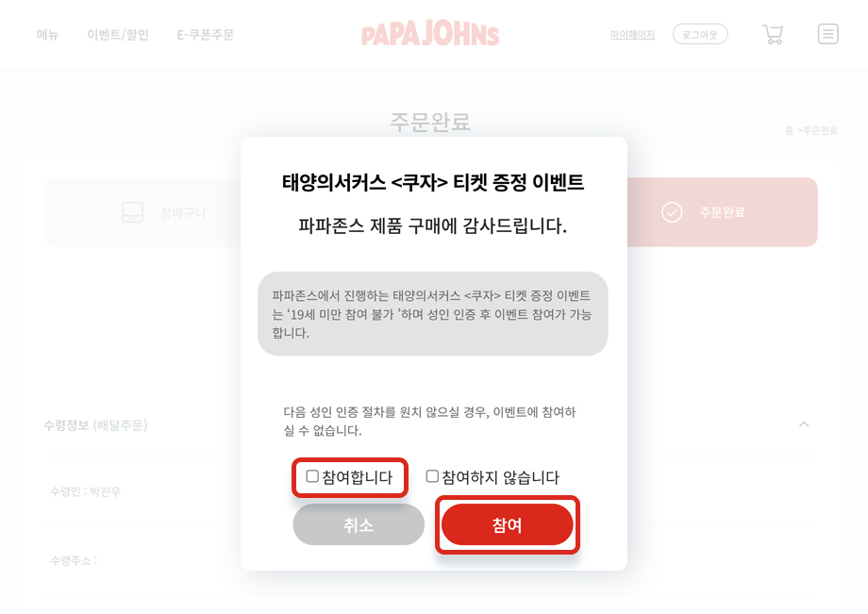Screen dimensions: 868x614
Task: Click the Papa Johns logo
Action: click(430, 35)
